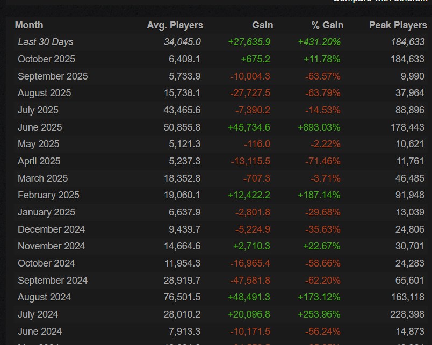Viewport: 432px width, 345px height.
Task: Click August 2025 peak 37,964
Action: pos(409,93)
